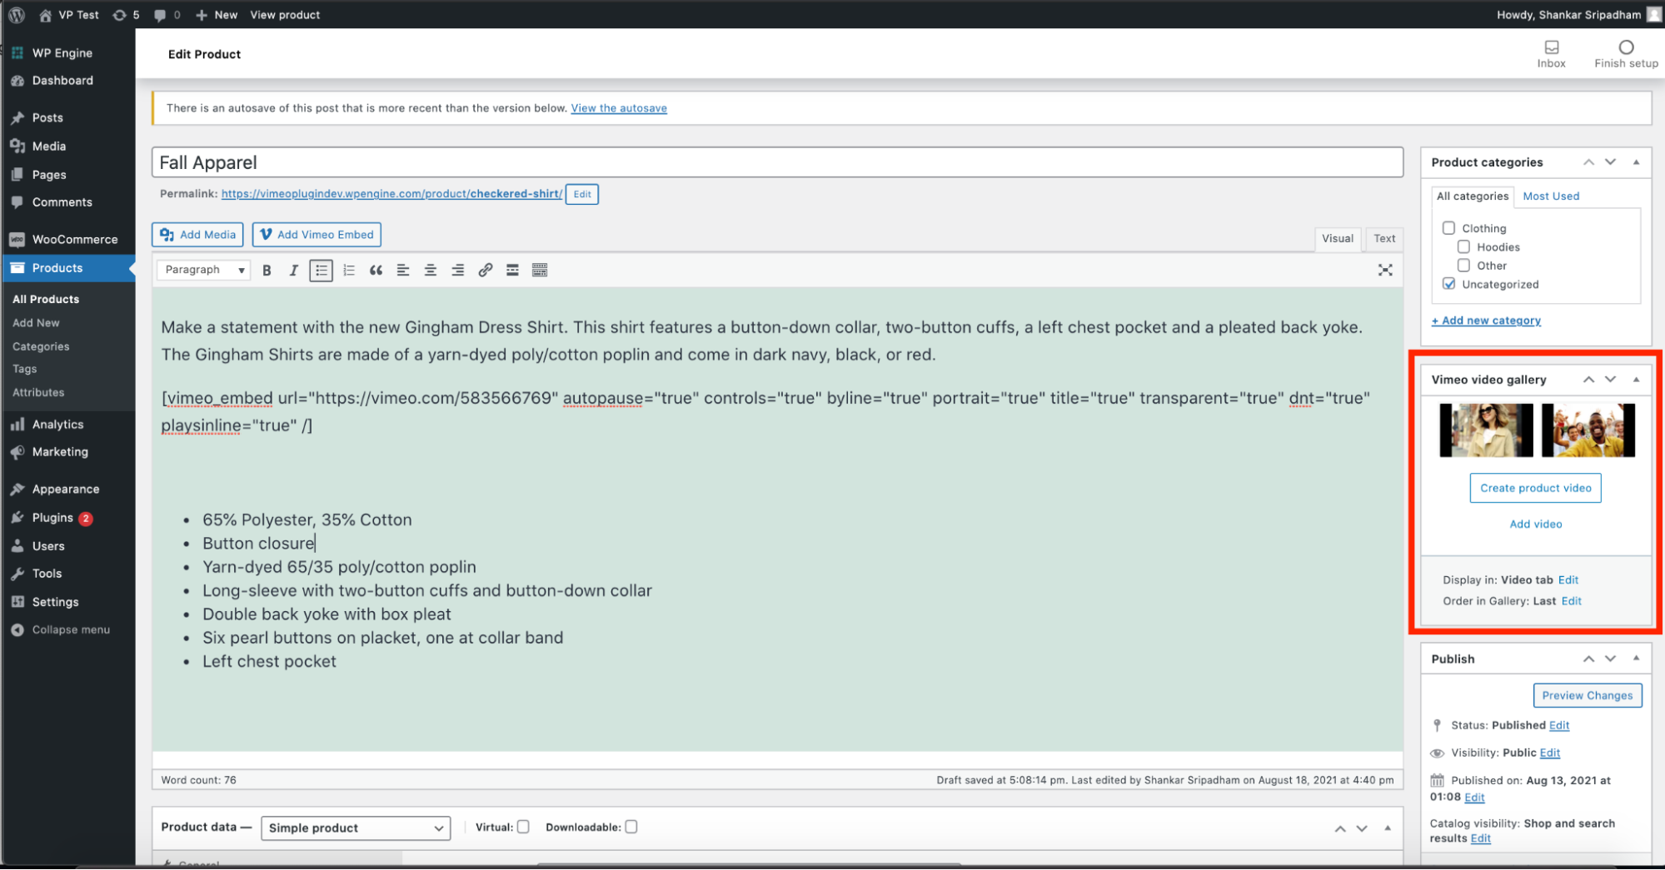Align text center in editor
The image size is (1665, 870).
[x=431, y=271]
